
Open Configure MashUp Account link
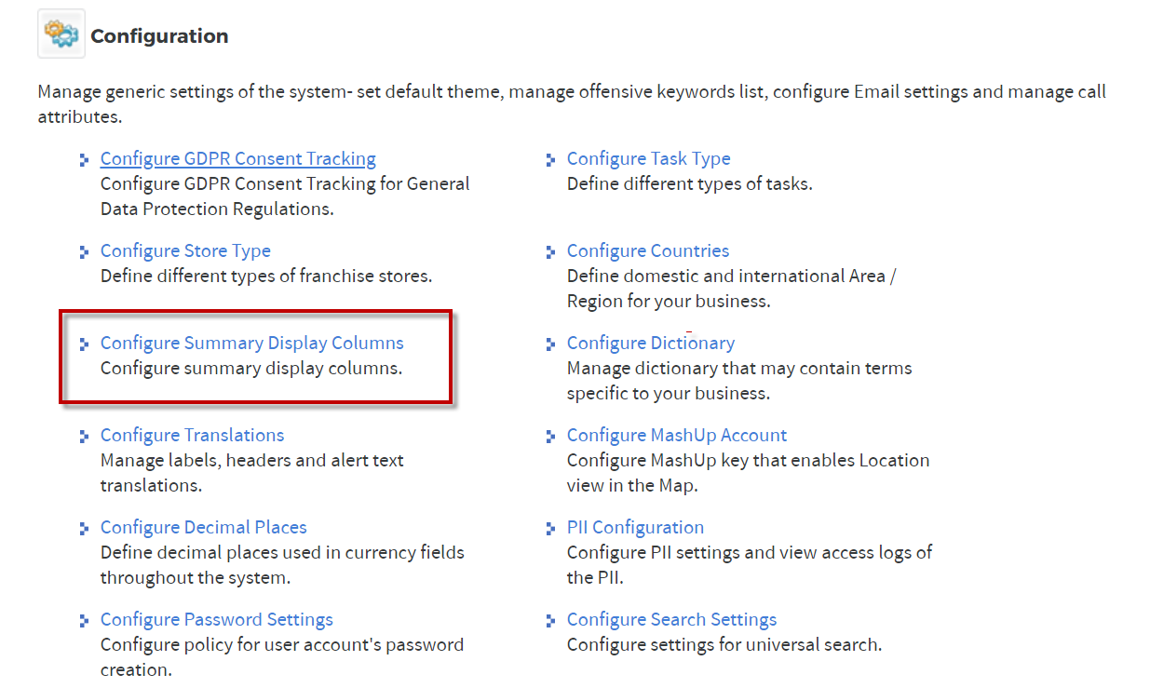point(677,435)
